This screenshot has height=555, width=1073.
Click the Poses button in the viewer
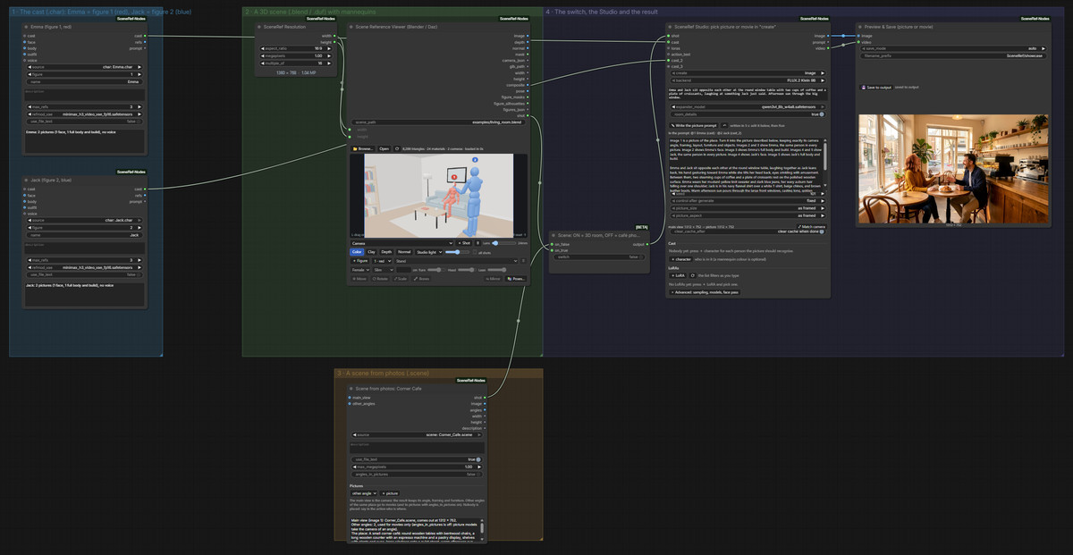[x=516, y=279]
